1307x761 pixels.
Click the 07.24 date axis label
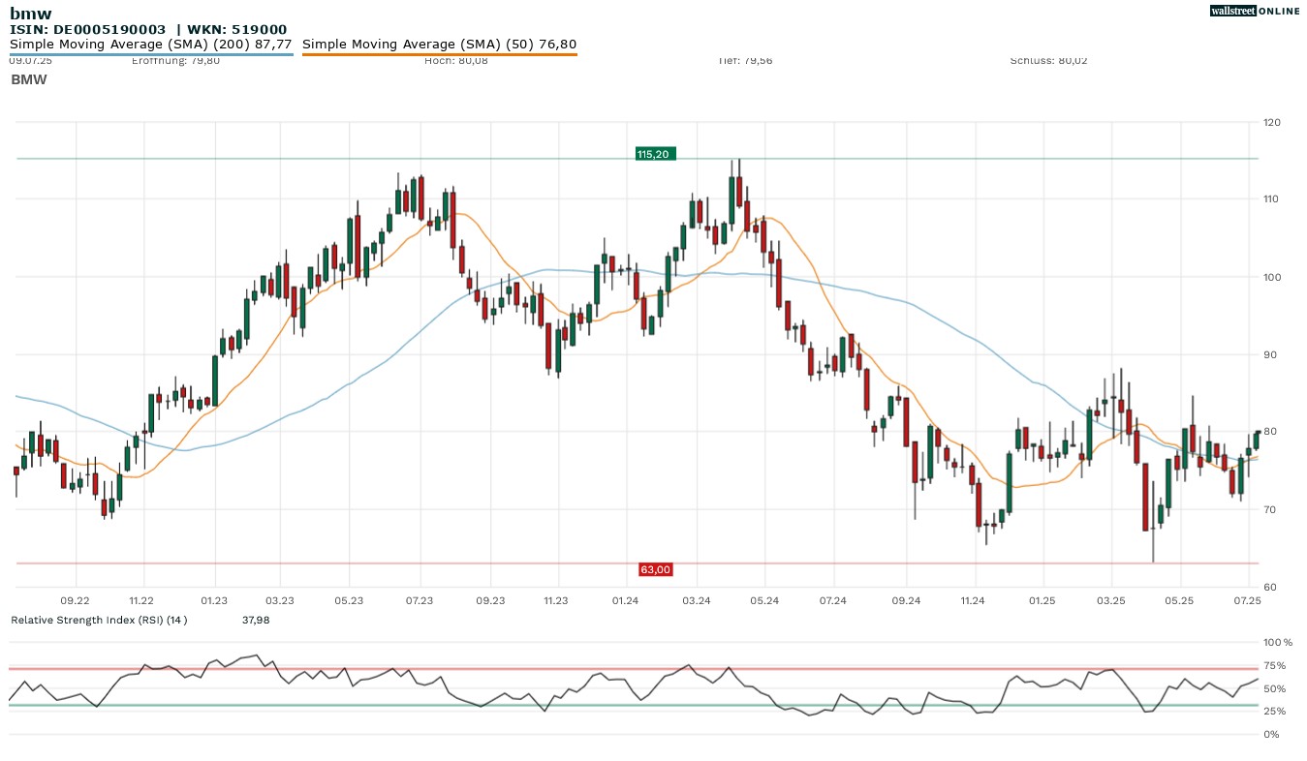click(833, 601)
